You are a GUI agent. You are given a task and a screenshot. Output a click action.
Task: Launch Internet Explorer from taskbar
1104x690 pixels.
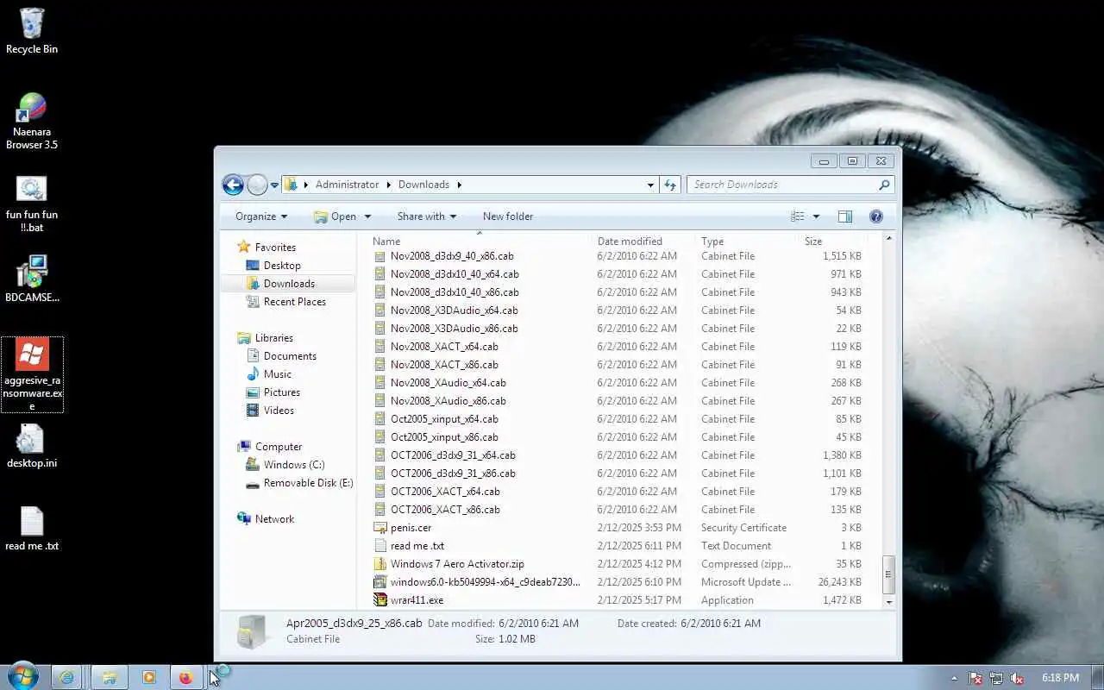tap(67, 677)
